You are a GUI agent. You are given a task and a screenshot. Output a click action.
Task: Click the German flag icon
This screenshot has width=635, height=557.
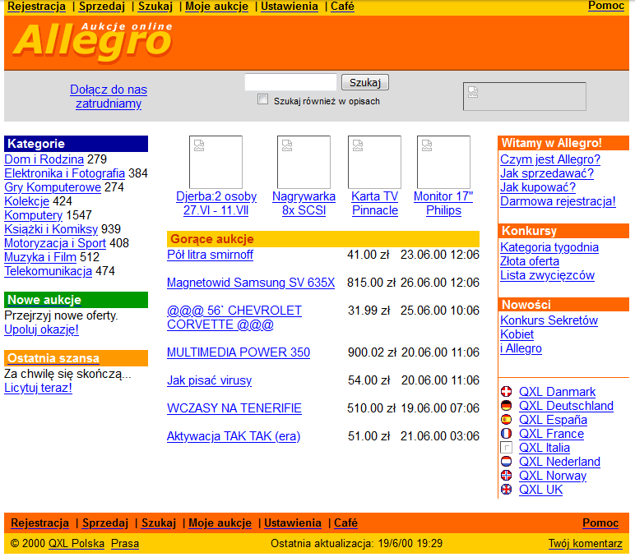(506, 405)
